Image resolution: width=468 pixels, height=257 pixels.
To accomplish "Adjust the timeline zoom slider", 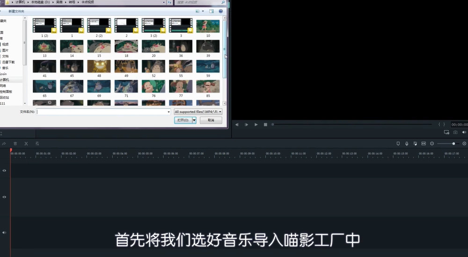I will point(453,144).
